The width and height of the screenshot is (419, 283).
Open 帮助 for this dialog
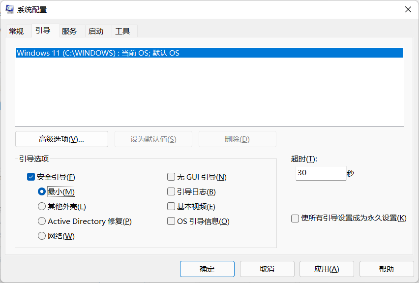[x=387, y=269]
